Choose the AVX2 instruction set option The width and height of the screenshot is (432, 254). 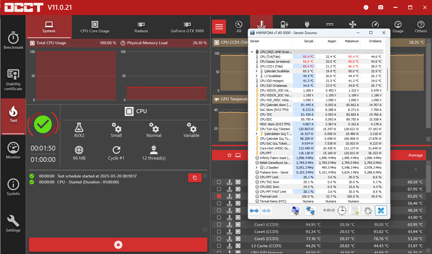pos(79,130)
